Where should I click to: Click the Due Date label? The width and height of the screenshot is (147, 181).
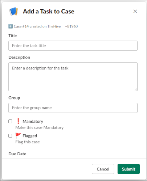[x=17, y=154]
